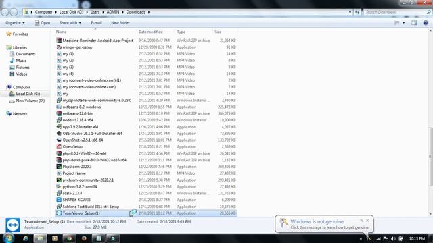
Task: Select Network in navigation pane
Action: (20, 114)
